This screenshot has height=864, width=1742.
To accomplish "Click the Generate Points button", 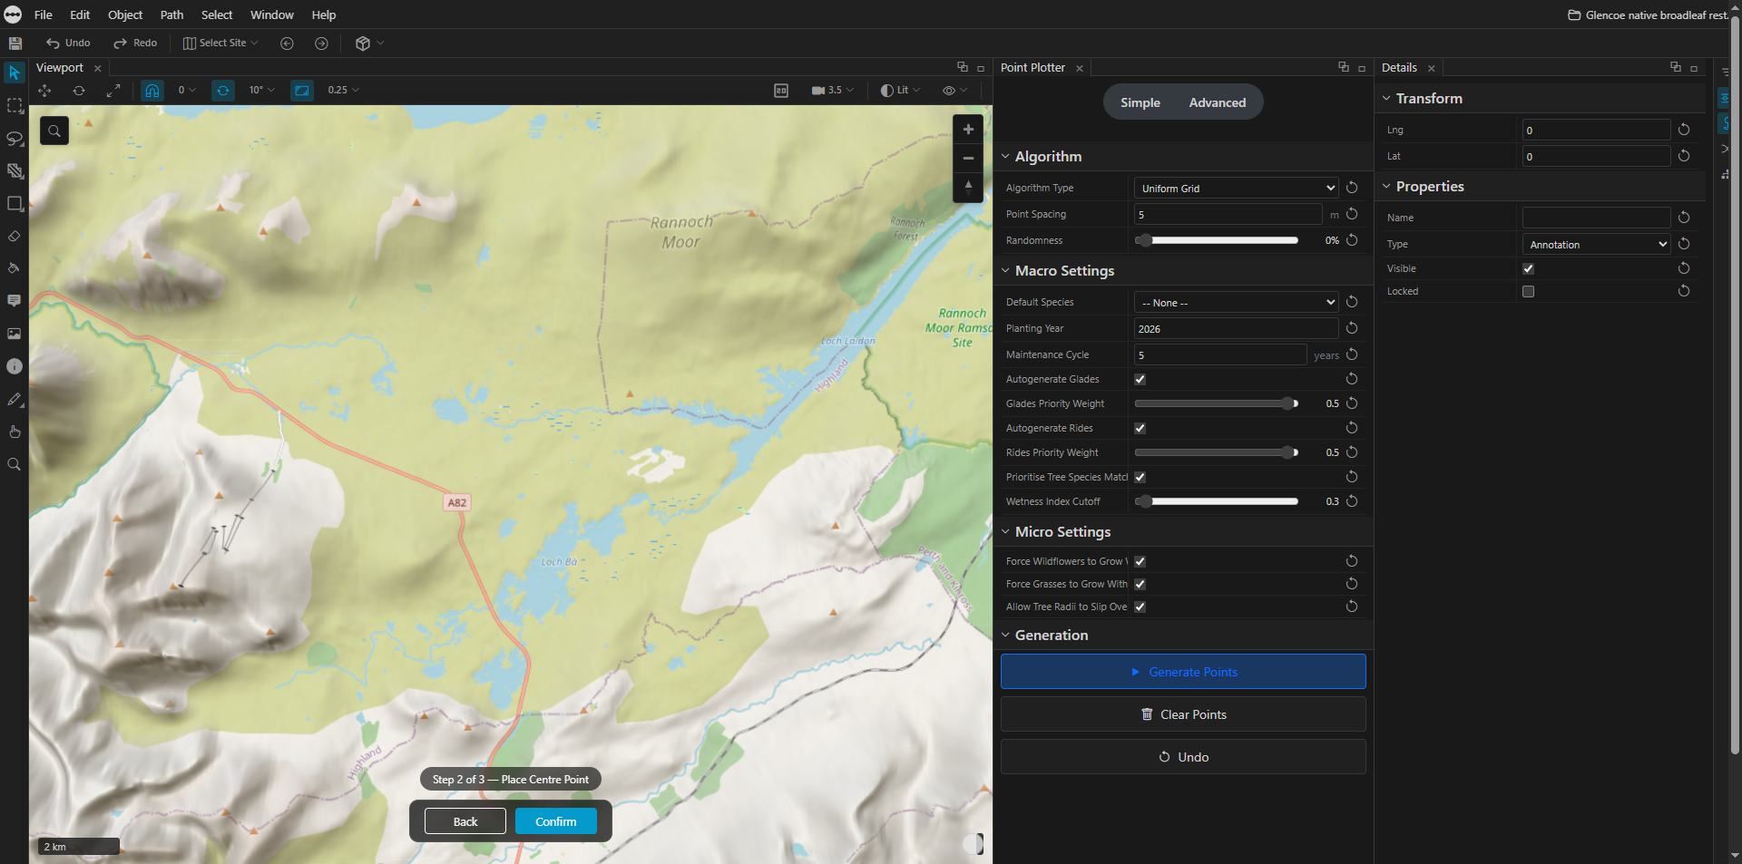I will click(x=1182, y=671).
